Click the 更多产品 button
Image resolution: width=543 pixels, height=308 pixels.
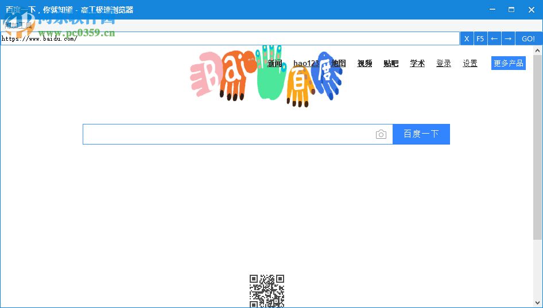[x=509, y=63]
